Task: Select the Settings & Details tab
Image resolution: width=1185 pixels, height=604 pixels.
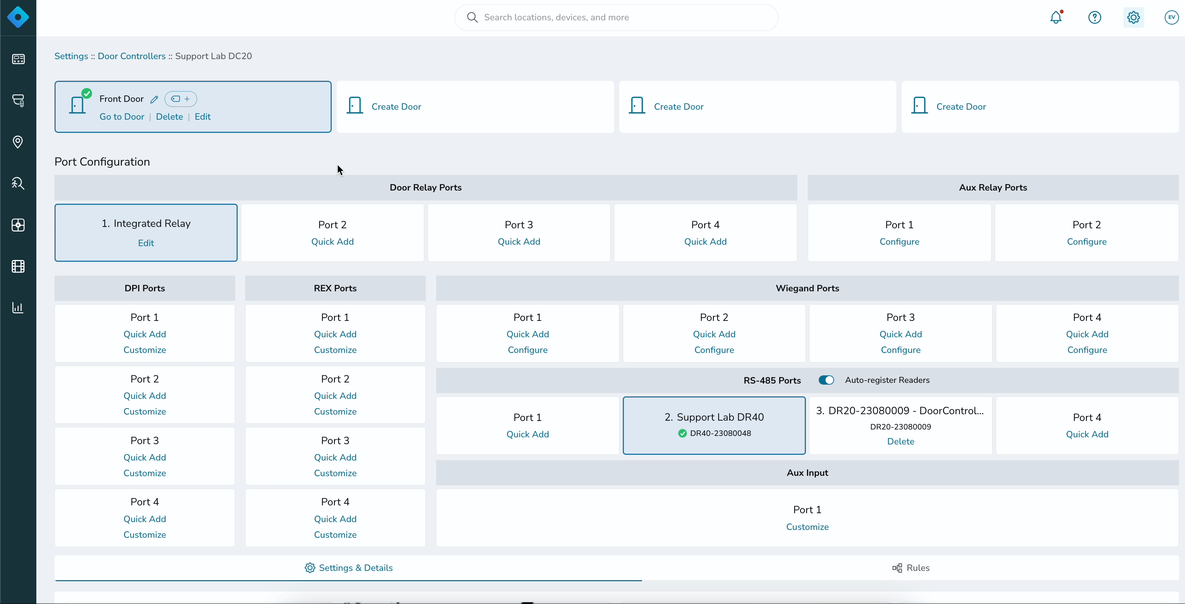Action: click(x=349, y=568)
